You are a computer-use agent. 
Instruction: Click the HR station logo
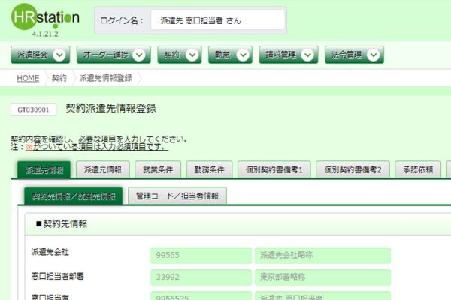click(x=44, y=19)
